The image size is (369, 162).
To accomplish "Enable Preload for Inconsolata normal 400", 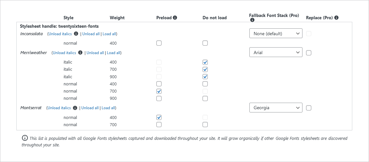I will [x=159, y=43].
